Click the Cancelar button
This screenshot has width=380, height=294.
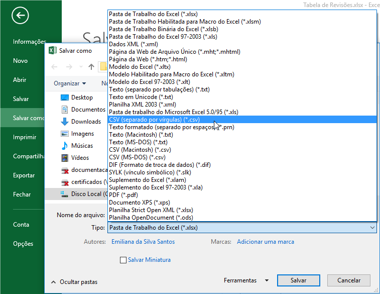tap(349, 280)
